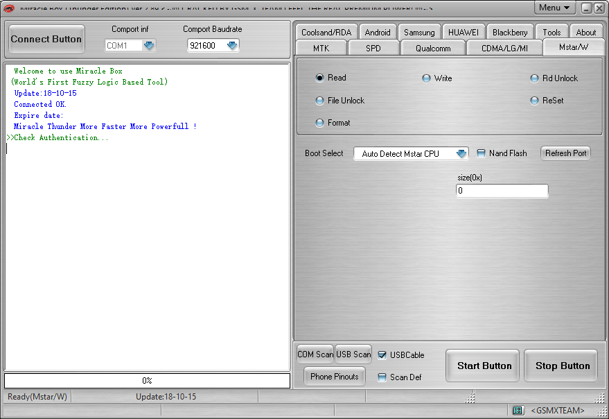Tick the Scan Def checkbox

[x=382, y=377]
